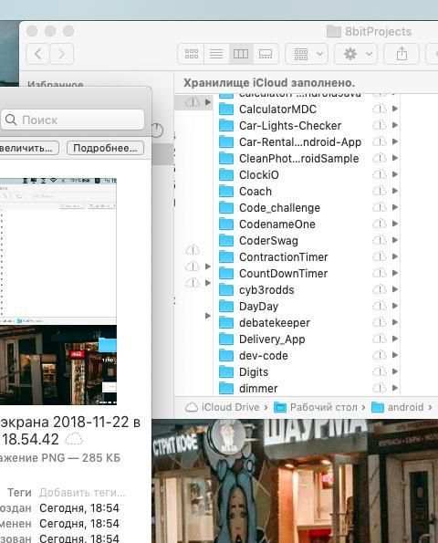438x543 pixels.
Task: Open the gear action menu
Action: pyautogui.click(x=357, y=54)
